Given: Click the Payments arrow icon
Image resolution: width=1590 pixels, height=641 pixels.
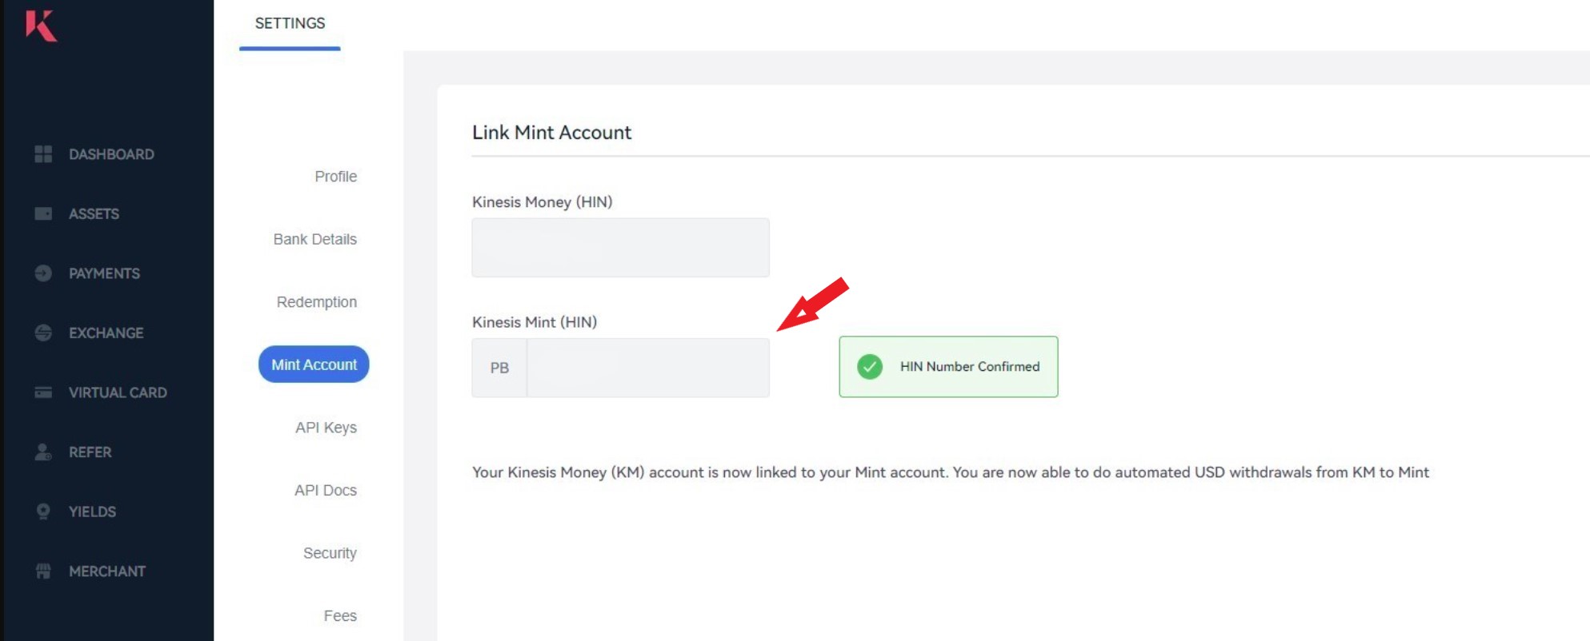Looking at the screenshot, I should pyautogui.click(x=43, y=273).
